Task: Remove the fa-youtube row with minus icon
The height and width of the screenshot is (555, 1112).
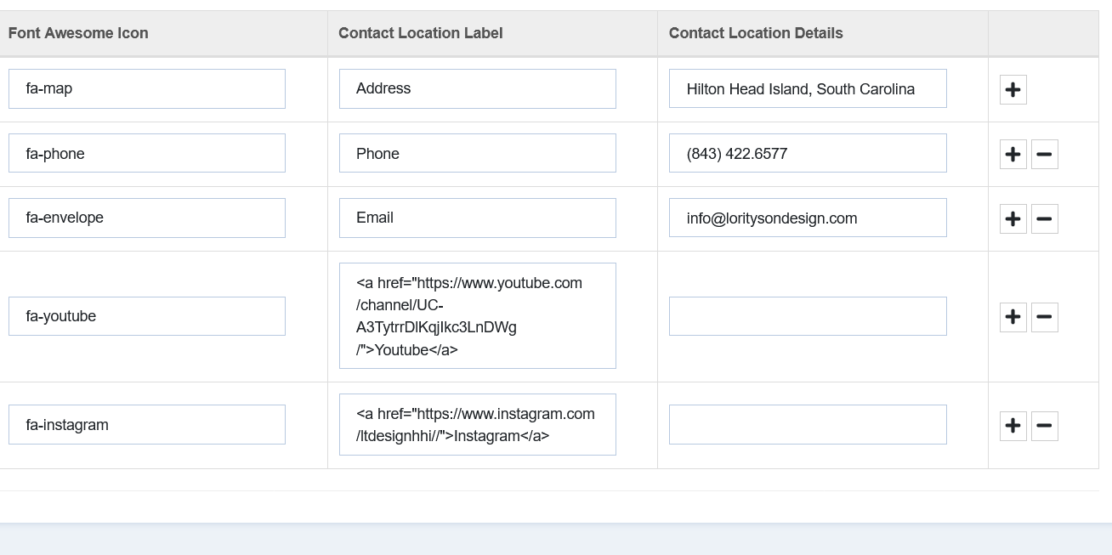Action: 1044,317
